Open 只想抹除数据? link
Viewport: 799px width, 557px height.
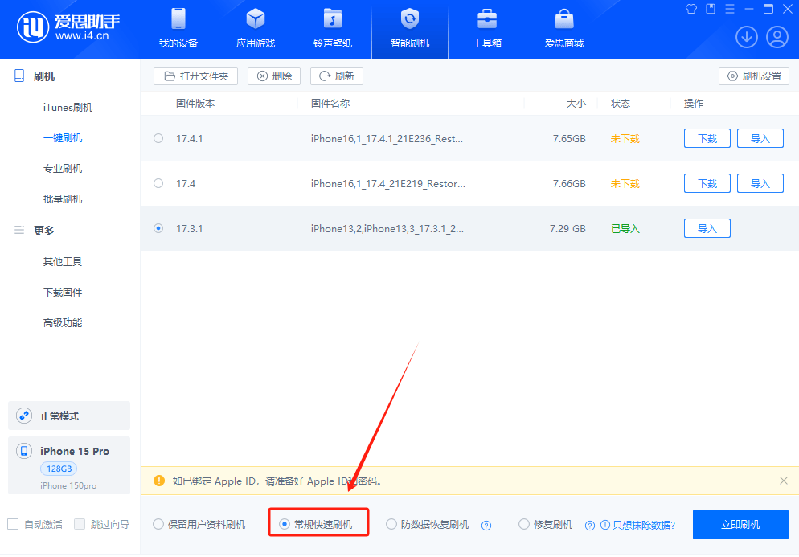click(644, 526)
